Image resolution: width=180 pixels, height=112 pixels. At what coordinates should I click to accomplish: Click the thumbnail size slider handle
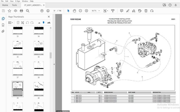(x=44, y=22)
